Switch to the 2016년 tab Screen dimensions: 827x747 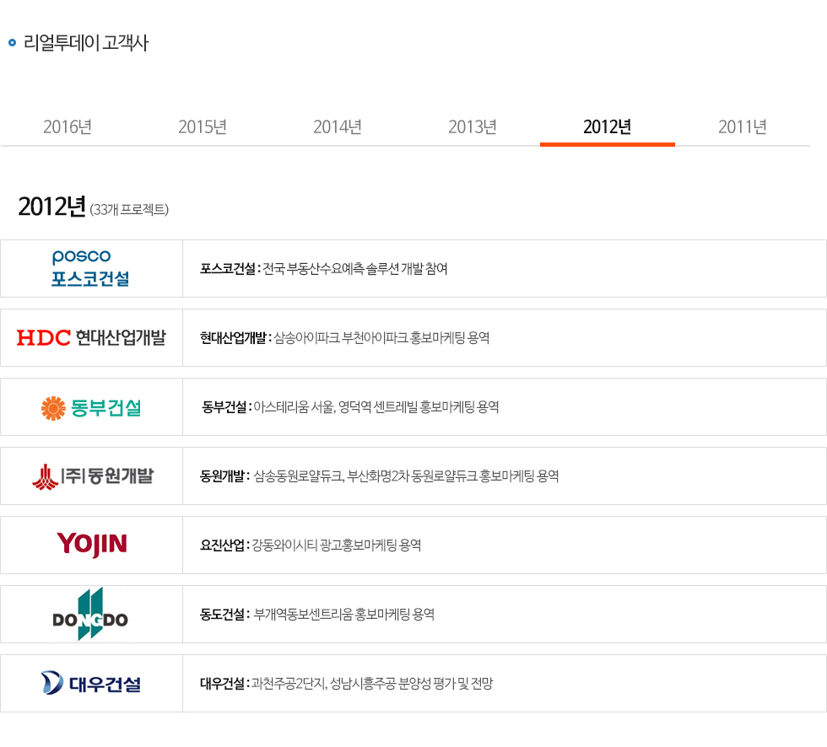[x=68, y=127]
